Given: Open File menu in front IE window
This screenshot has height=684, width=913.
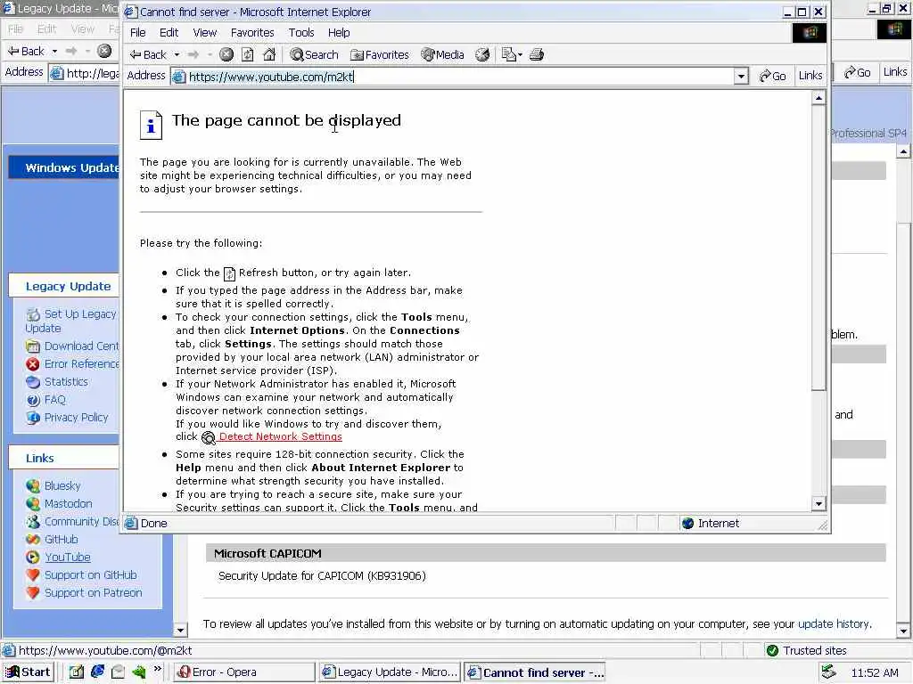Looking at the screenshot, I should tap(137, 33).
